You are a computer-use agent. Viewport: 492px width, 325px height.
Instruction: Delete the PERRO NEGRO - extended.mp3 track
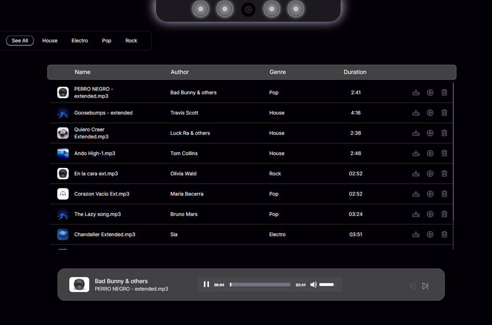[x=444, y=93]
